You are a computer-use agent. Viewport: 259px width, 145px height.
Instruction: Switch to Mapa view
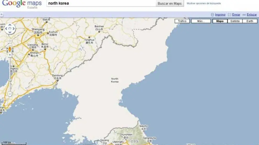point(220,21)
